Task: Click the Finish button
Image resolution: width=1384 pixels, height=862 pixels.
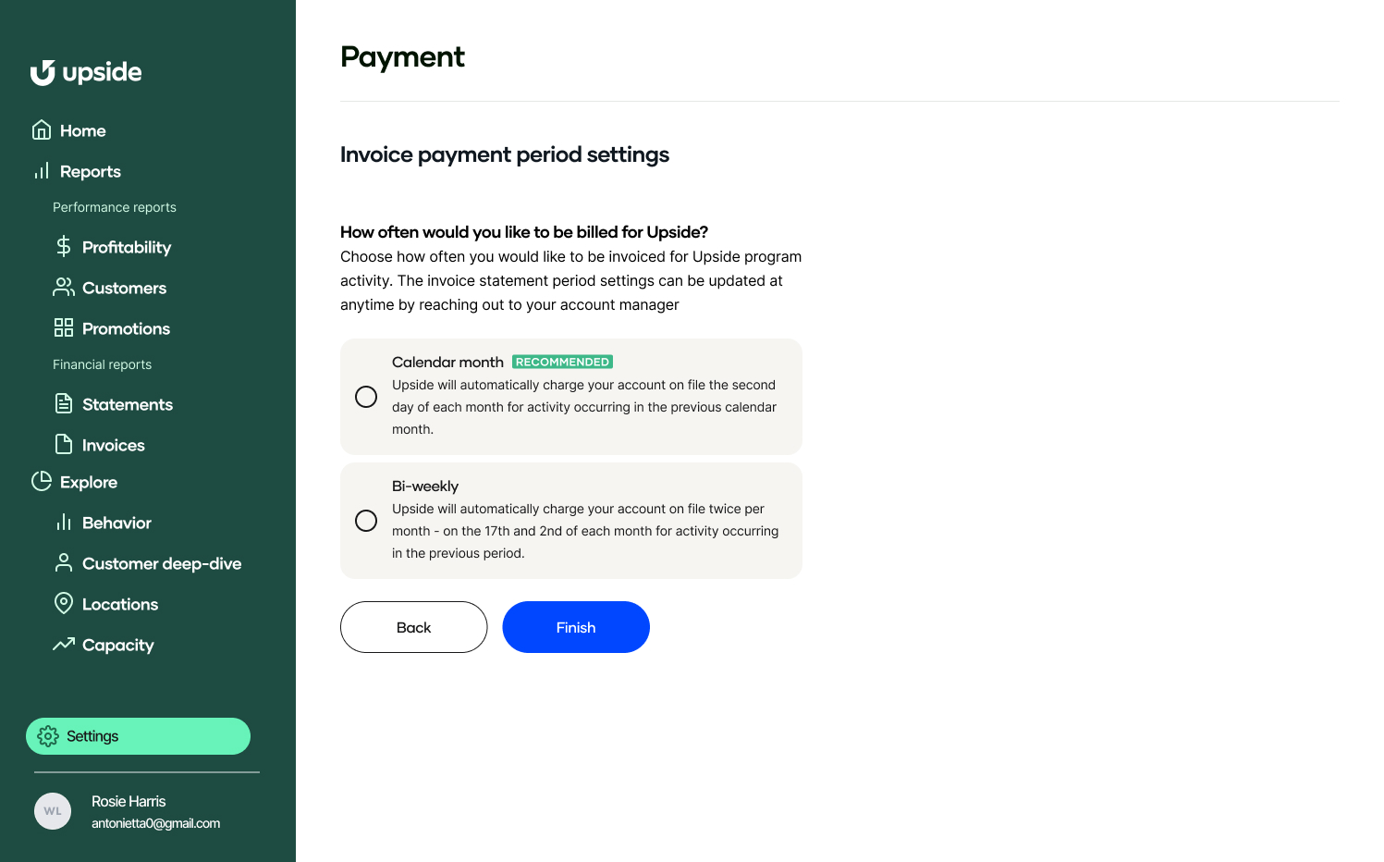Action: 575,627
